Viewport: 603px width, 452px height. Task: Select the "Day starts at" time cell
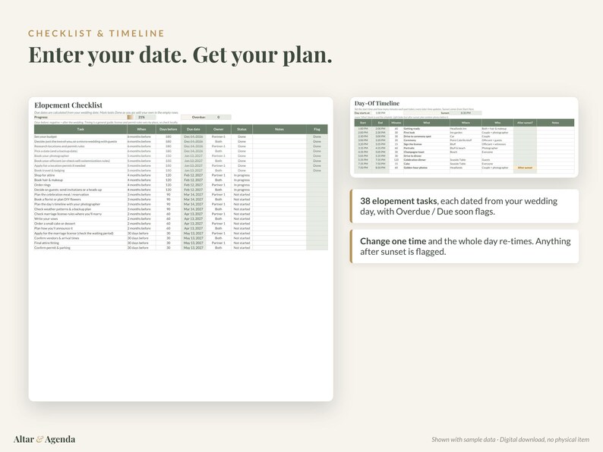[x=380, y=113]
